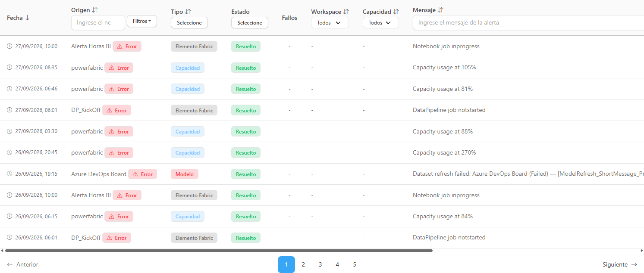
Task: Sort by the Origen column arrows
Action: [95, 10]
